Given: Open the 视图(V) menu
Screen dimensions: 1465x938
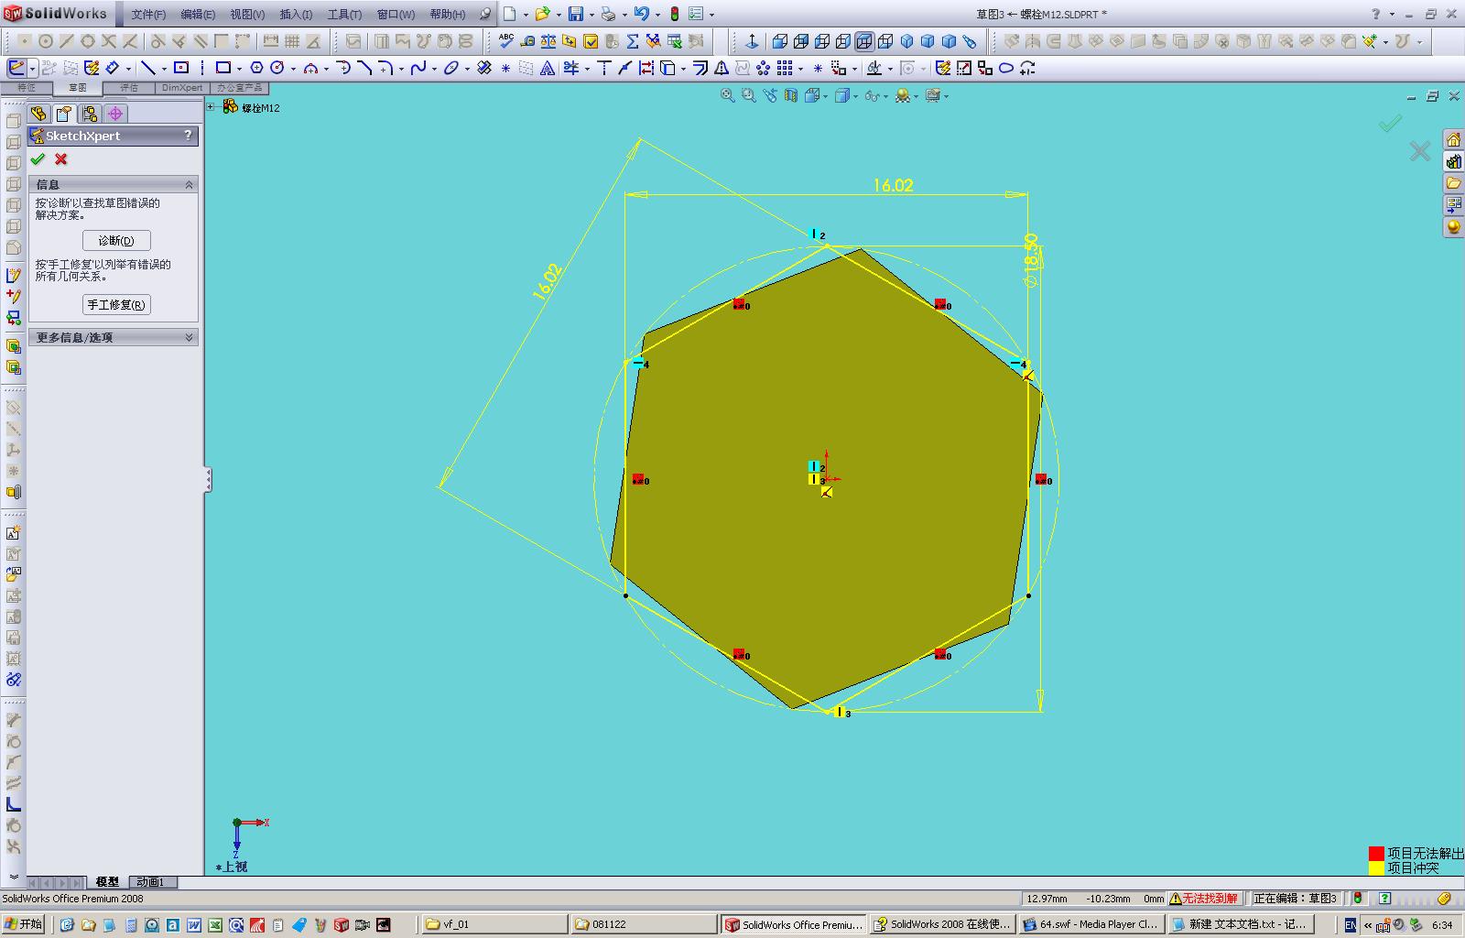Looking at the screenshot, I should (247, 15).
